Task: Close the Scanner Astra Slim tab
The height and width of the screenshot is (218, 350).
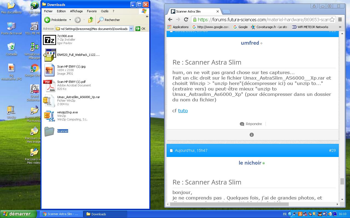Action: click(x=218, y=11)
